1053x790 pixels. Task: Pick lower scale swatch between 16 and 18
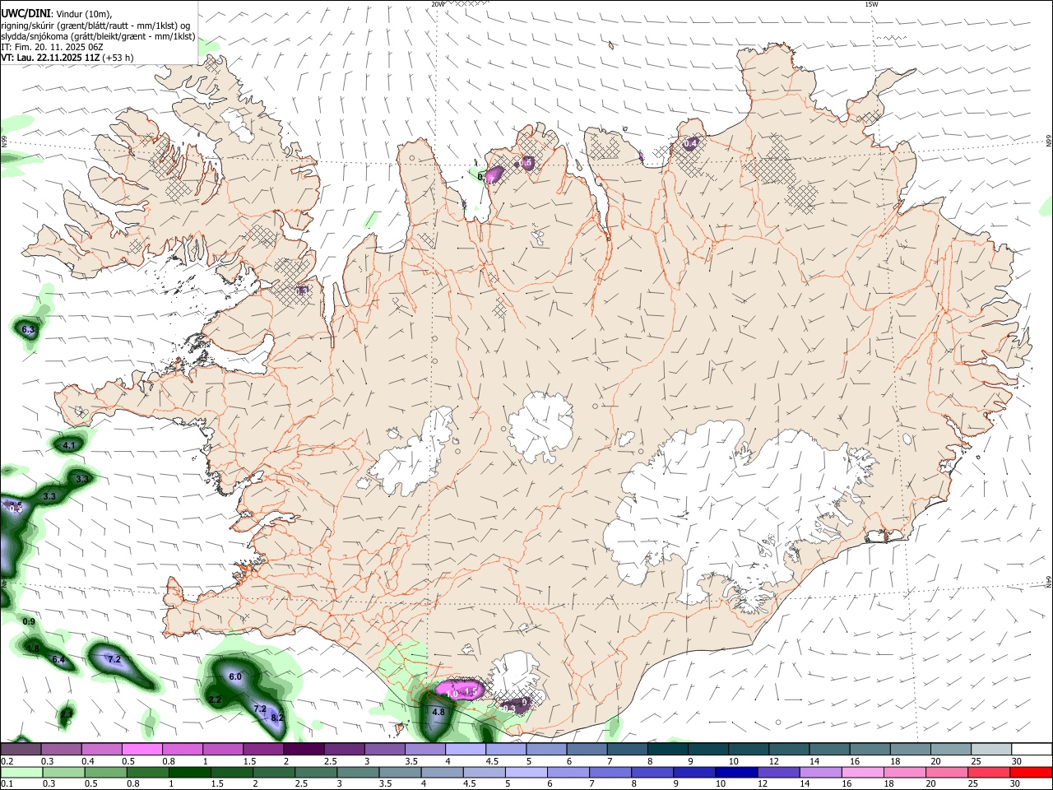pos(864,773)
